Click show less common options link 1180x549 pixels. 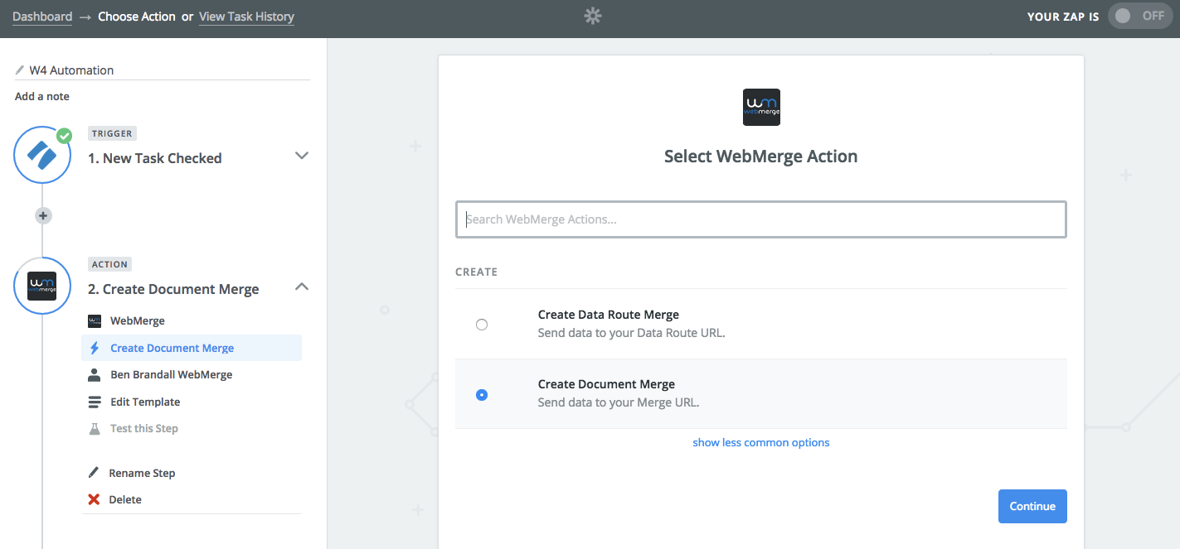[x=761, y=443]
